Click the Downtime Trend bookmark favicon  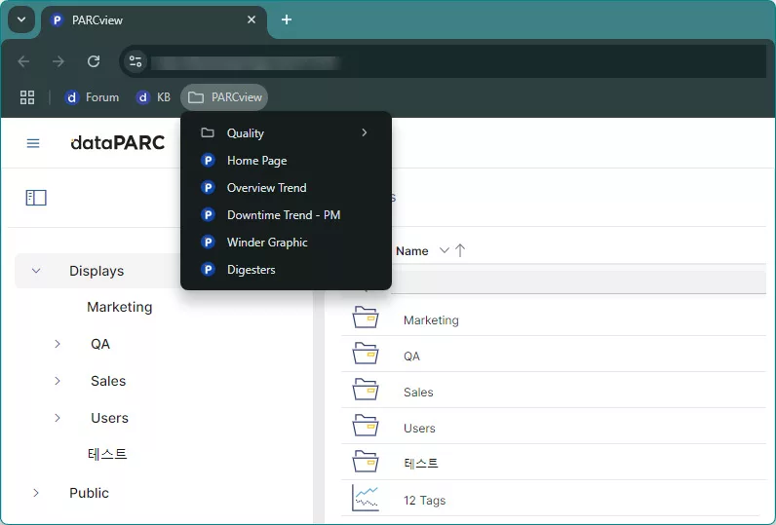[x=208, y=215]
